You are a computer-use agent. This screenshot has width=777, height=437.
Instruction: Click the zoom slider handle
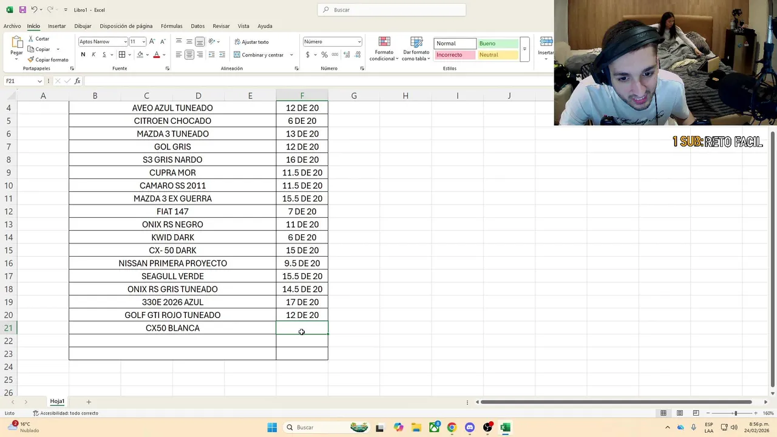pyautogui.click(x=735, y=413)
